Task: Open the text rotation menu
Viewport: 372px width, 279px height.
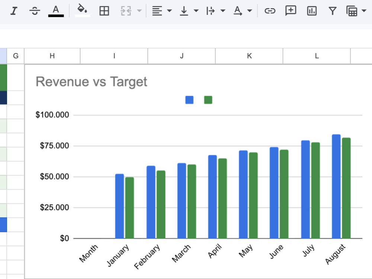Action: point(243,11)
